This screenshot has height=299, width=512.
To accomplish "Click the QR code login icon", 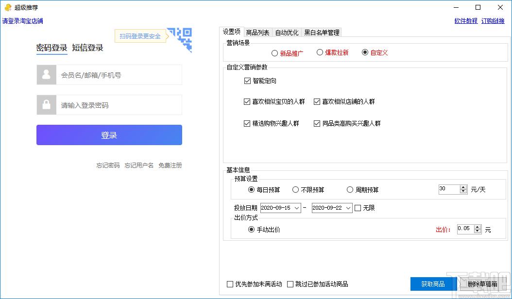I will click(x=179, y=40).
